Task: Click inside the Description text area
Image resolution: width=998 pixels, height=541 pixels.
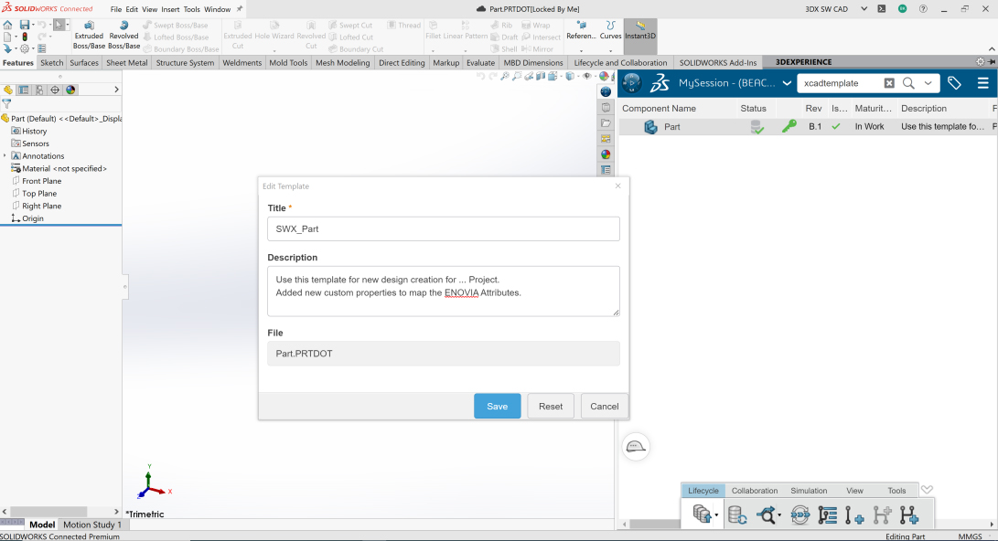Action: 444,292
